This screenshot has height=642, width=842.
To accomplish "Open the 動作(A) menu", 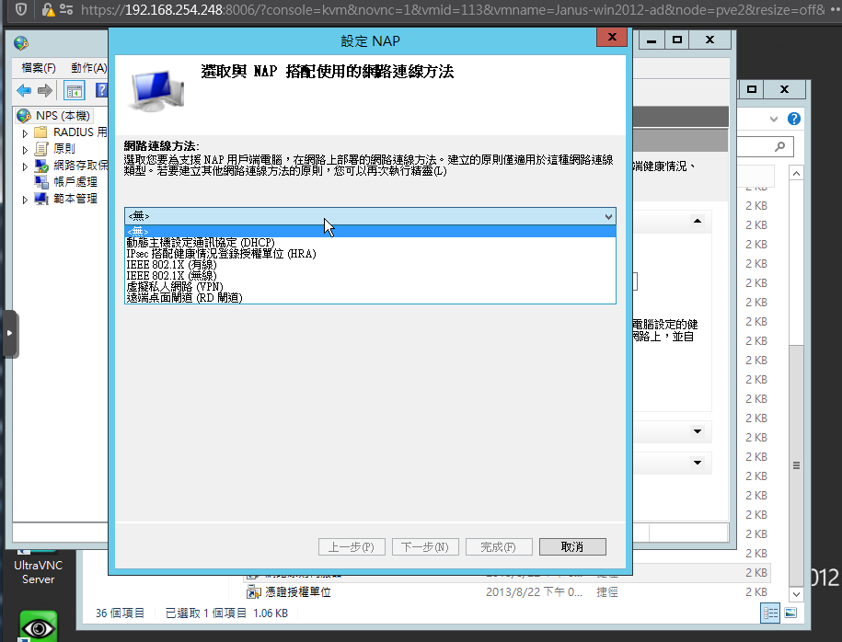I will click(x=87, y=68).
